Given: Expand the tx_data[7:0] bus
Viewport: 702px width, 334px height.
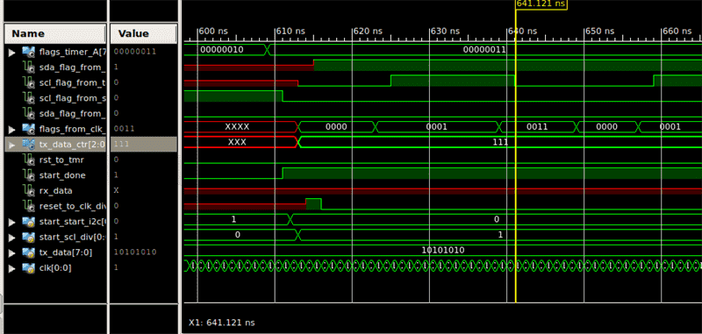Looking at the screenshot, I should [12, 252].
